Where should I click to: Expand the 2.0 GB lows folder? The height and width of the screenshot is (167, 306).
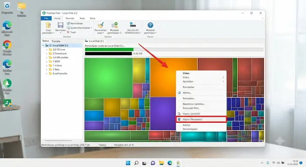tap(47, 50)
